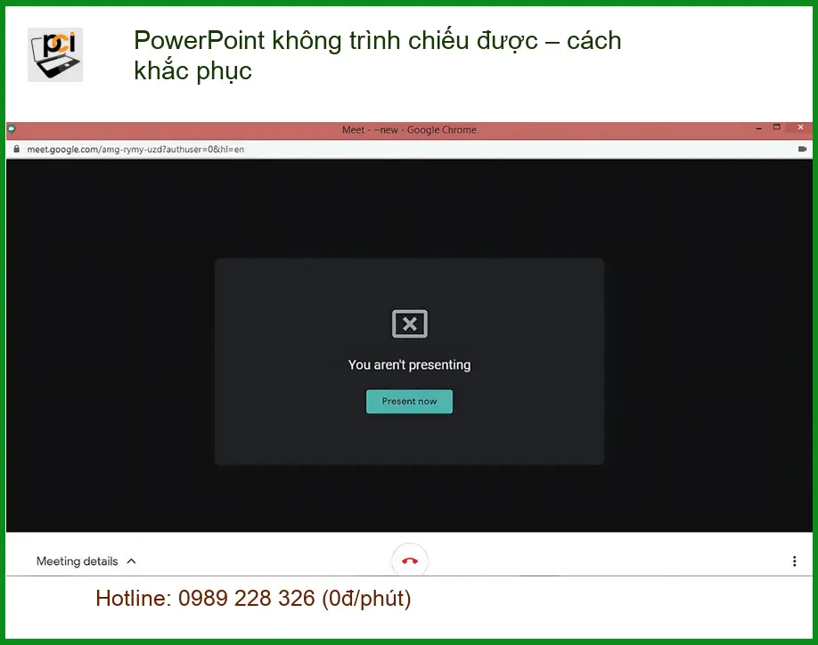Minimize the Google Chrome Meet window
The height and width of the screenshot is (645, 818).
click(758, 127)
